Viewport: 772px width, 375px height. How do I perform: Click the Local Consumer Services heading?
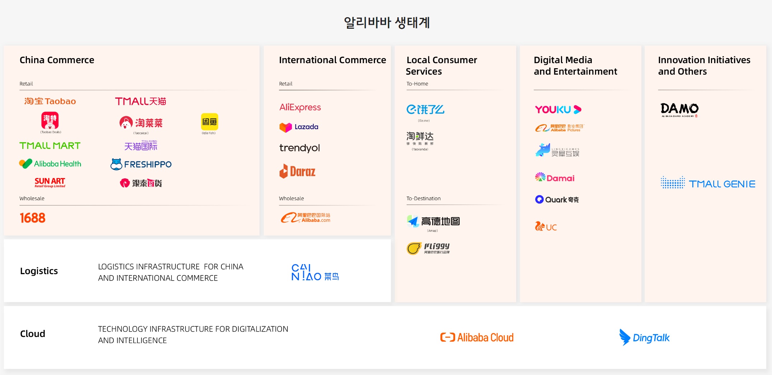coord(441,66)
